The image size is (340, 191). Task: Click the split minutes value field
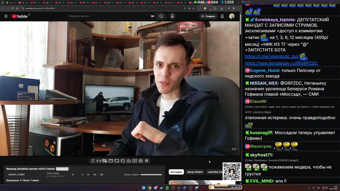[x=73, y=175]
